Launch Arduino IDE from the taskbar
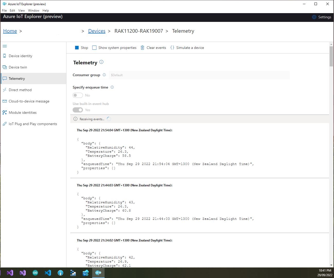 click(x=35, y=273)
